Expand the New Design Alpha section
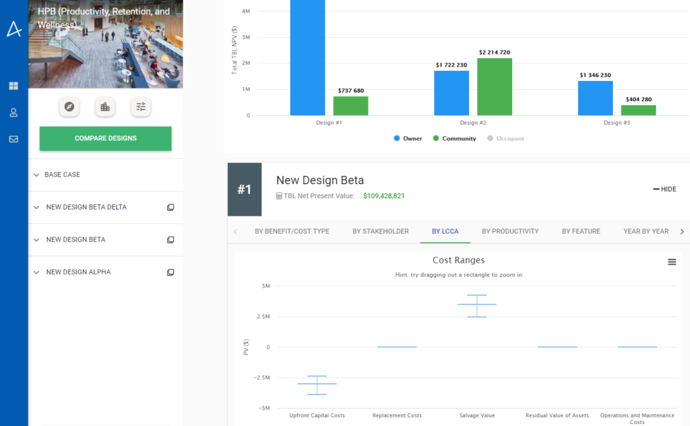The width and height of the screenshot is (690, 426). (x=77, y=272)
